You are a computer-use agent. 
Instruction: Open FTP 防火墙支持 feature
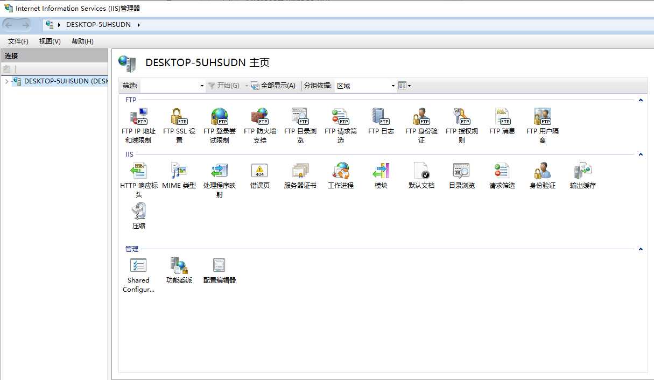pyautogui.click(x=259, y=125)
